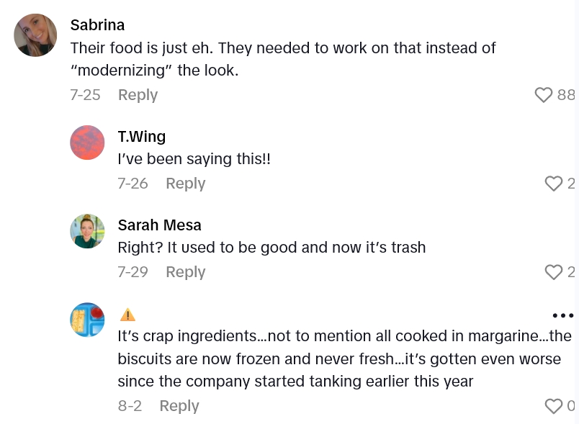Open the food-tray avatar of the last commenter
Screen dimensions: 579x424
coord(87,321)
